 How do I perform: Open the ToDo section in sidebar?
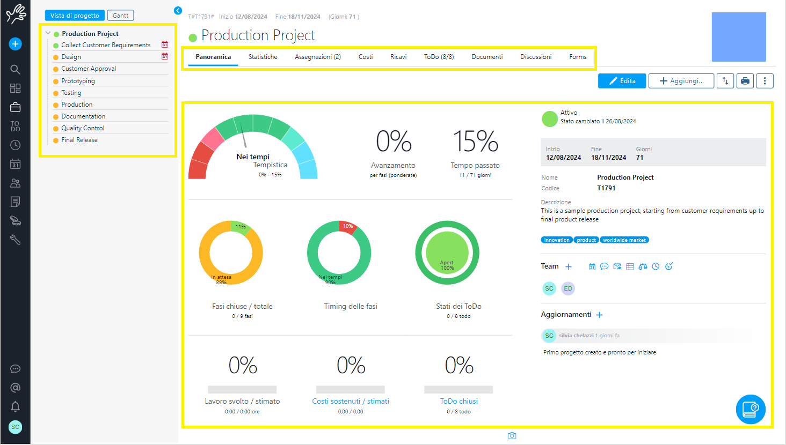pyautogui.click(x=15, y=126)
